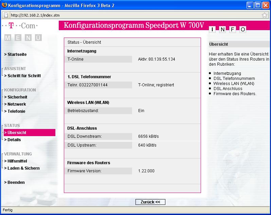Click the Internetzugang section heading
Image resolution: width=271 pixels, height=215 pixels.
point(82,51)
